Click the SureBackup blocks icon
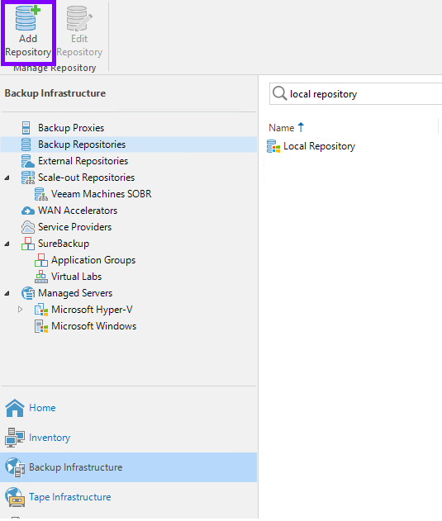The height and width of the screenshot is (521, 442). 27,244
